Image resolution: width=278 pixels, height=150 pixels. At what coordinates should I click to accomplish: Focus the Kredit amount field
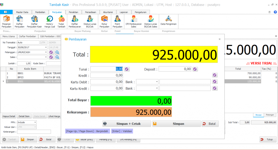pyautogui.click(x=106, y=75)
